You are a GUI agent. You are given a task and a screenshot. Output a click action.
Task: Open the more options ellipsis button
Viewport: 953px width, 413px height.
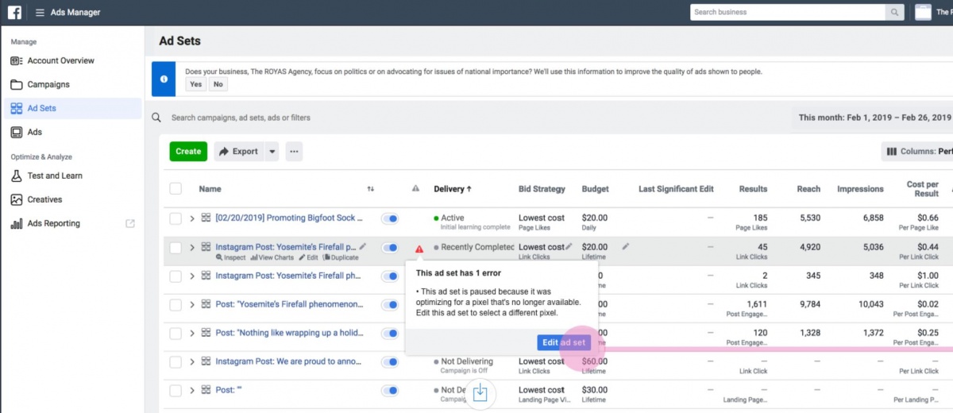point(294,152)
